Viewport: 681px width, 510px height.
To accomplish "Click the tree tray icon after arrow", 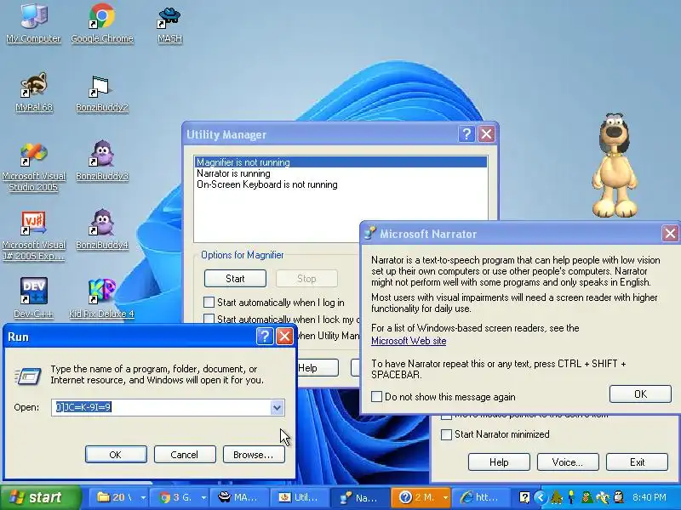I will (x=557, y=497).
